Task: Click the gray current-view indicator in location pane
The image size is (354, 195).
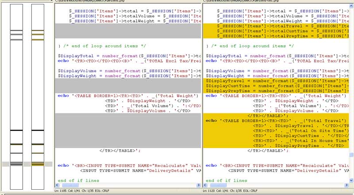Action: (x=27, y=164)
